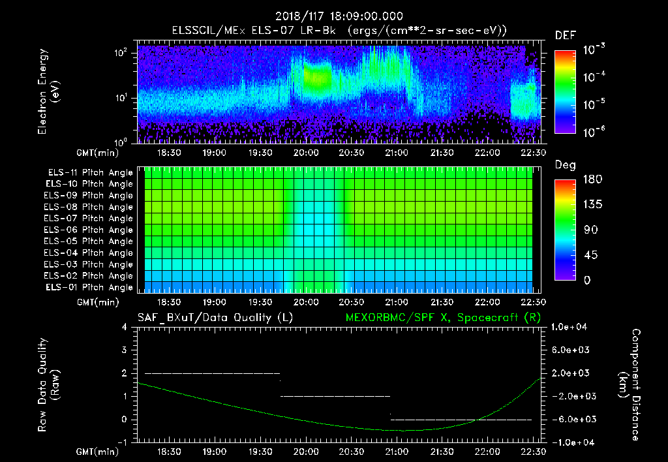Select the ELS-02 Pitch Angle row label
The width and height of the screenshot is (668, 462).
pos(89,276)
